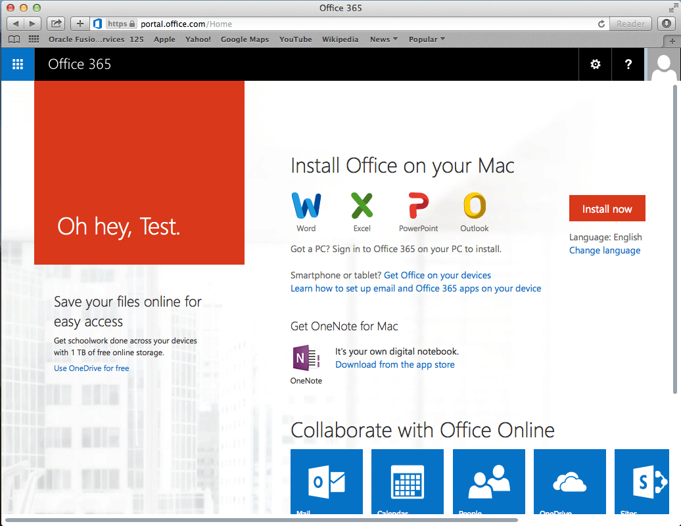Viewport: 681px width, 526px height.
Task: Open the Mail tile
Action: pos(327,483)
